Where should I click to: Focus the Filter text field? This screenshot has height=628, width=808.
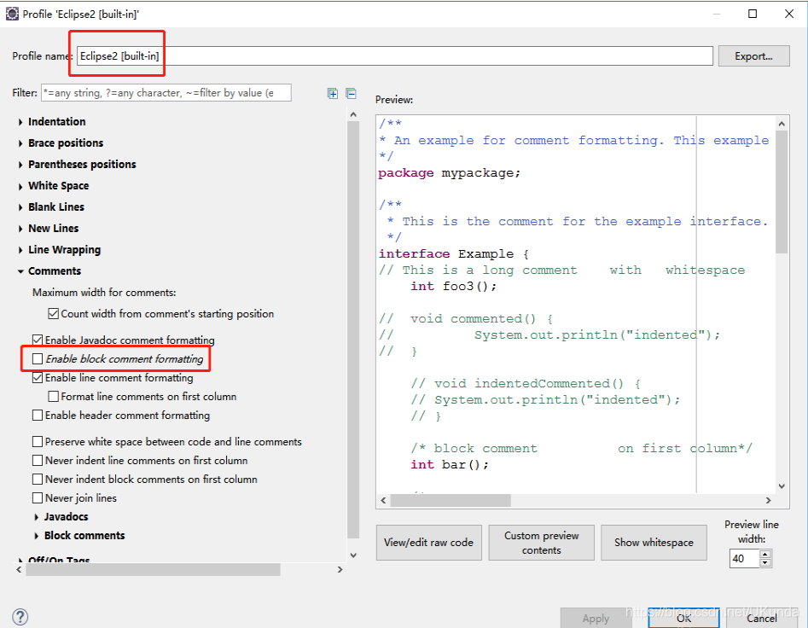pos(166,93)
